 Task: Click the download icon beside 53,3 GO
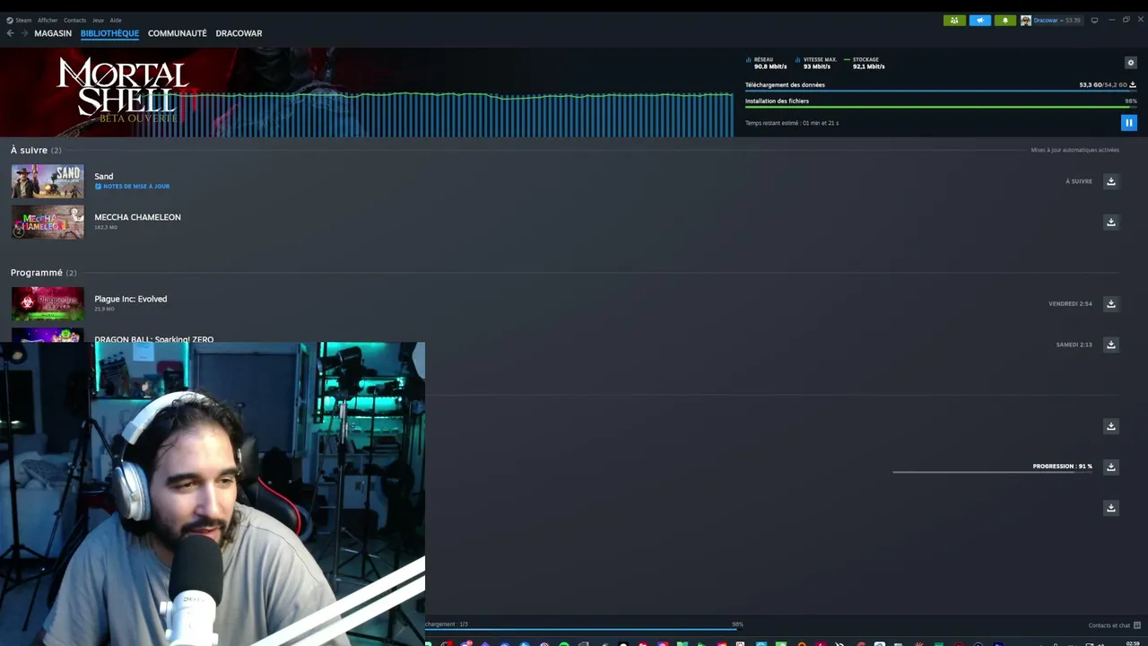pos(1133,84)
